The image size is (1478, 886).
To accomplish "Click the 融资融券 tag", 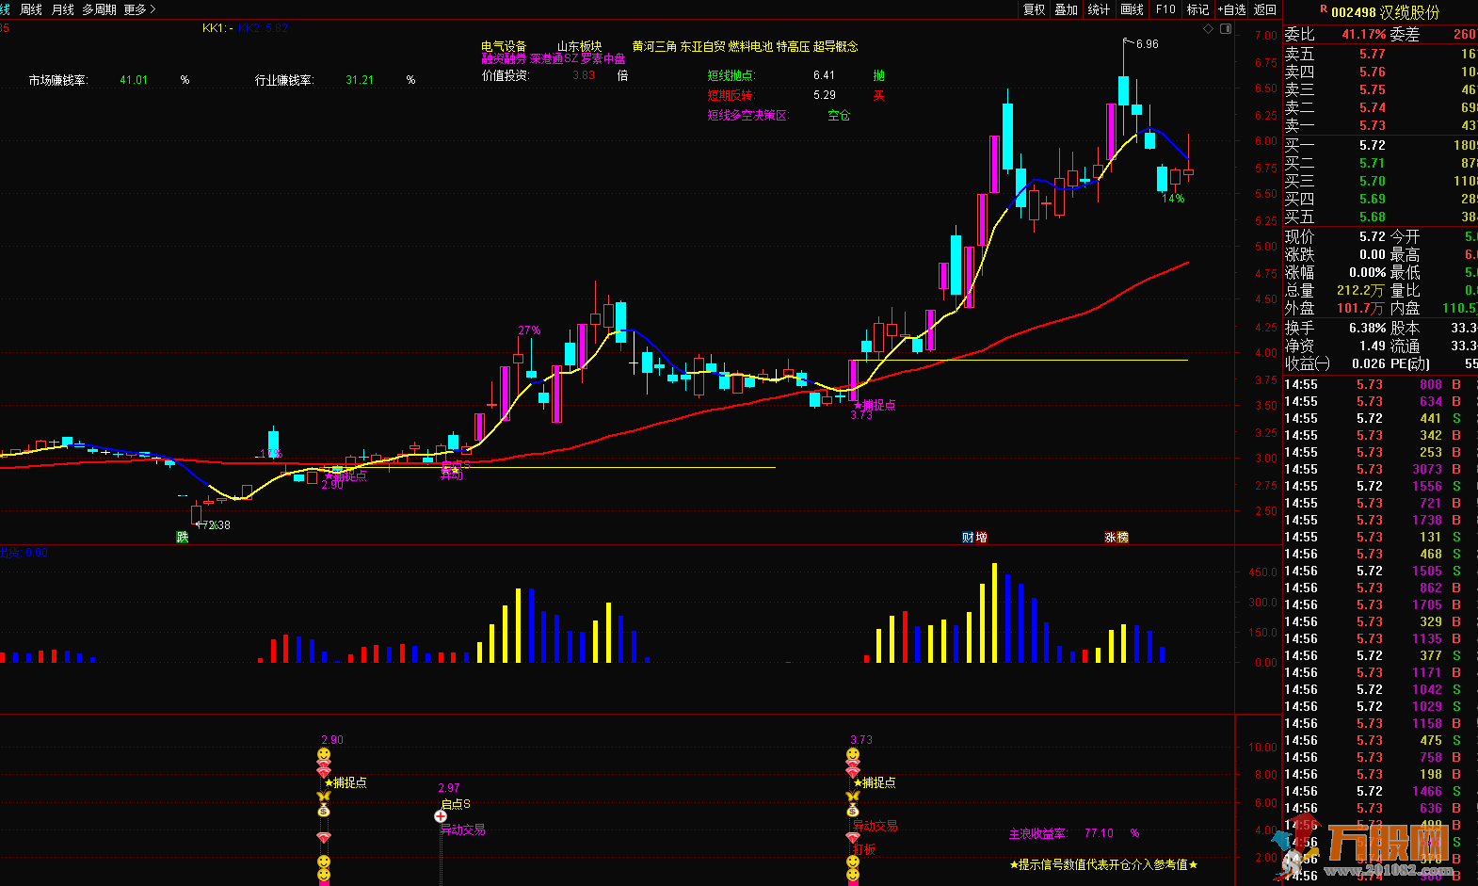I will click(x=504, y=58).
